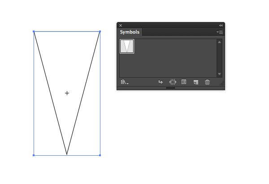Open the Symbol Options dialog icon
This screenshot has height=184, width=269.
coord(184,82)
